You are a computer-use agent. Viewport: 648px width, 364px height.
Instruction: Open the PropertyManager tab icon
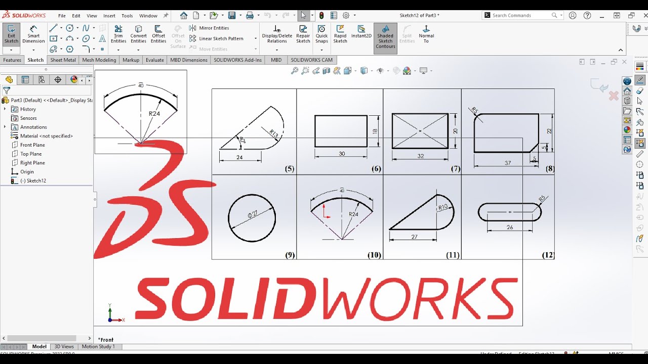pyautogui.click(x=25, y=79)
